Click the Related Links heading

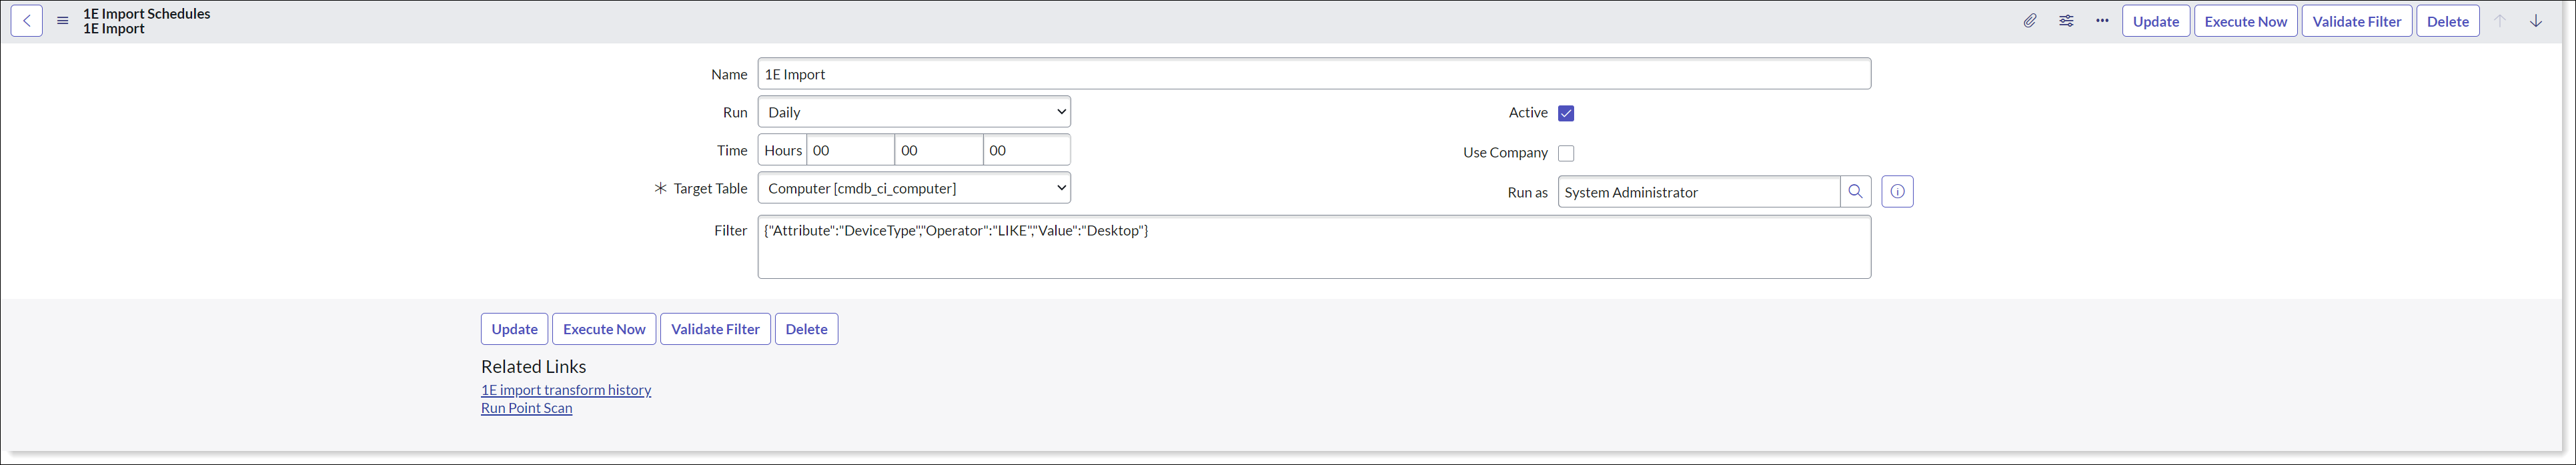pos(533,367)
